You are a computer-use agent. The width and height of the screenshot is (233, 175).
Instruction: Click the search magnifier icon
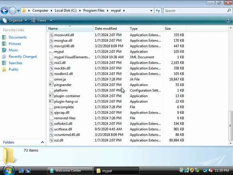click(229, 10)
